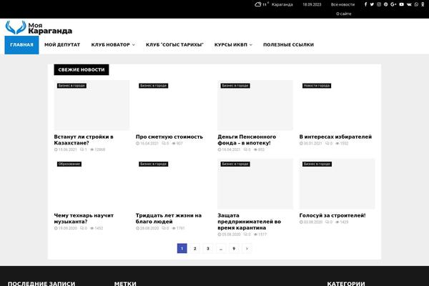Open the YouTube social icon

coord(401,4)
